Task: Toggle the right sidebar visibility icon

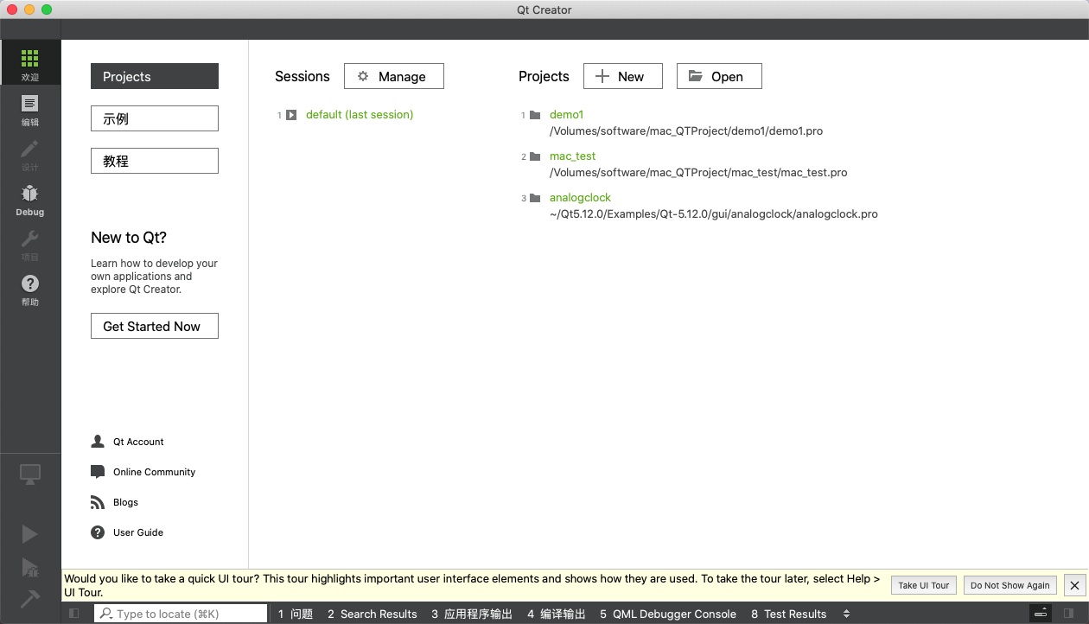Action: pos(1069,614)
